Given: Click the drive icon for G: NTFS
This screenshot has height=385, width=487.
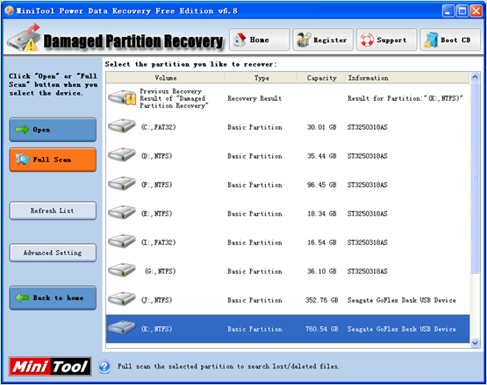Looking at the screenshot, I should 122,270.
